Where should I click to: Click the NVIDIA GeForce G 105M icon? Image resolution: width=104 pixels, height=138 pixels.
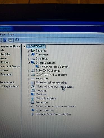[37, 67]
